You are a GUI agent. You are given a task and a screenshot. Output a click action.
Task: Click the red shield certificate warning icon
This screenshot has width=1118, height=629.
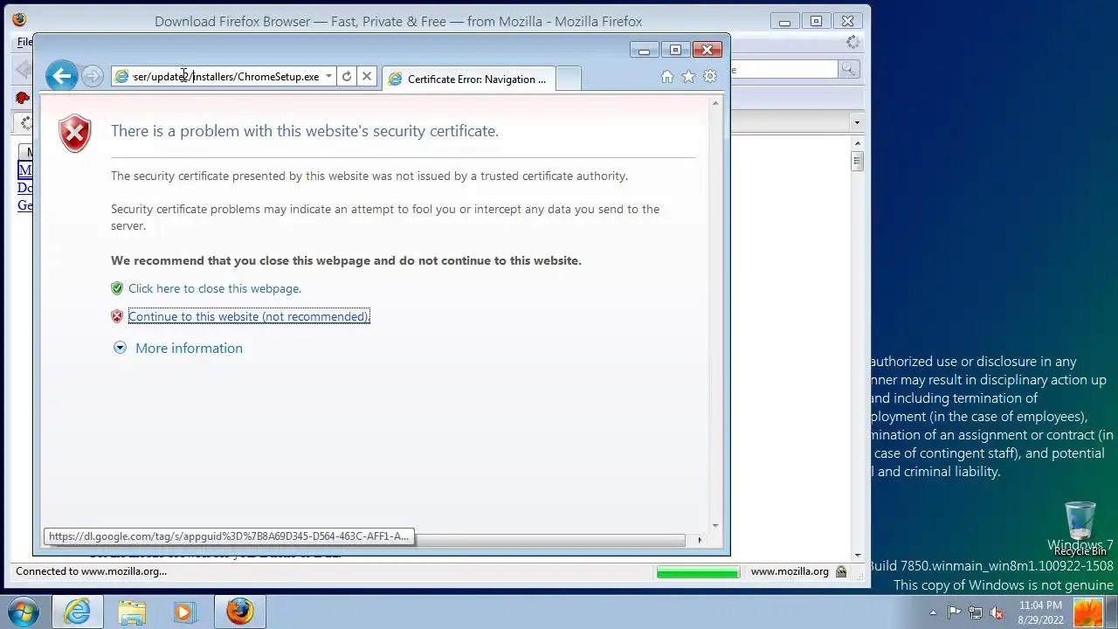[x=75, y=134]
